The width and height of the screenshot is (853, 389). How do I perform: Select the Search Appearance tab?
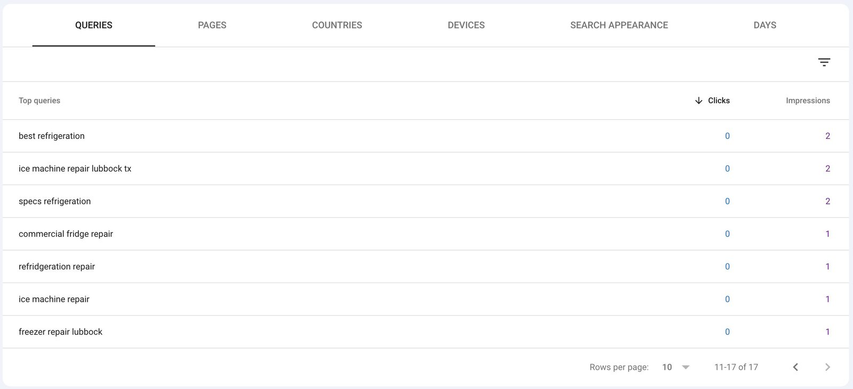coord(619,25)
